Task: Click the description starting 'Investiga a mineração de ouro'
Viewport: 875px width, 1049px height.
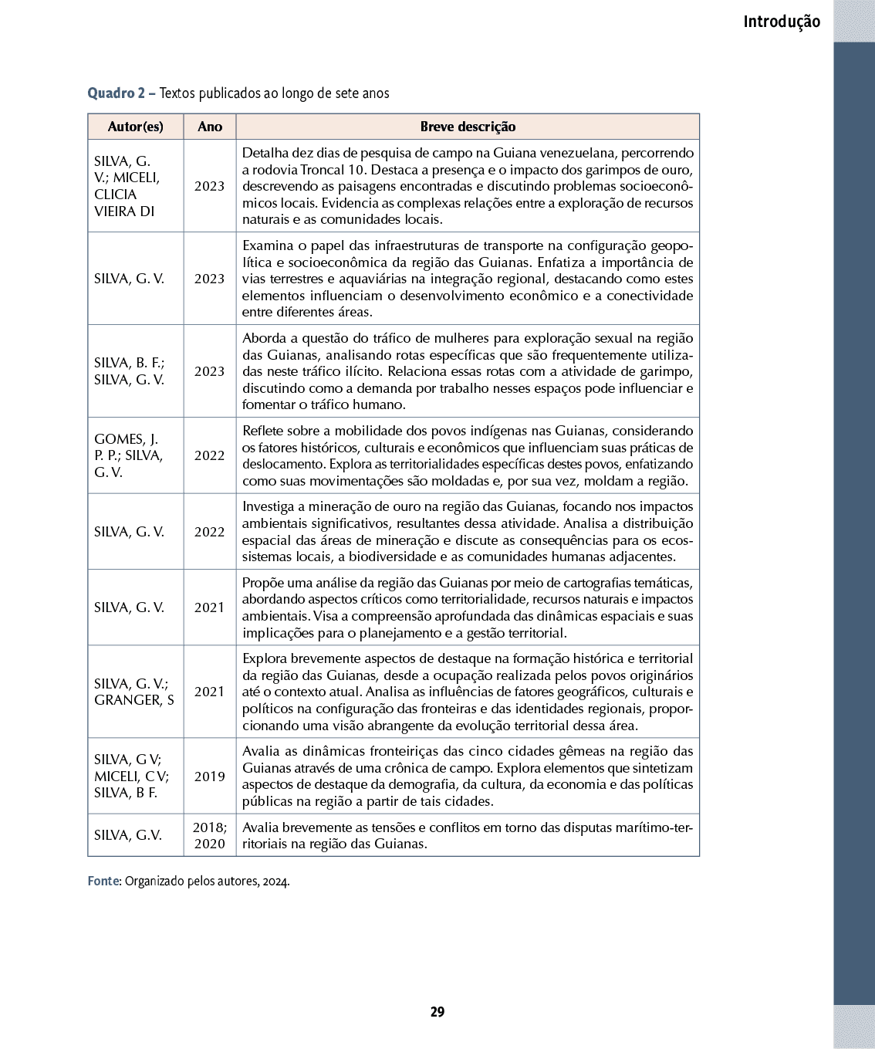Action: click(468, 532)
